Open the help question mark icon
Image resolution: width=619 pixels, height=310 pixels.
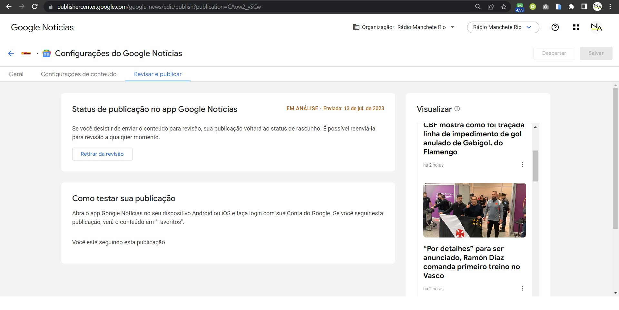(555, 27)
